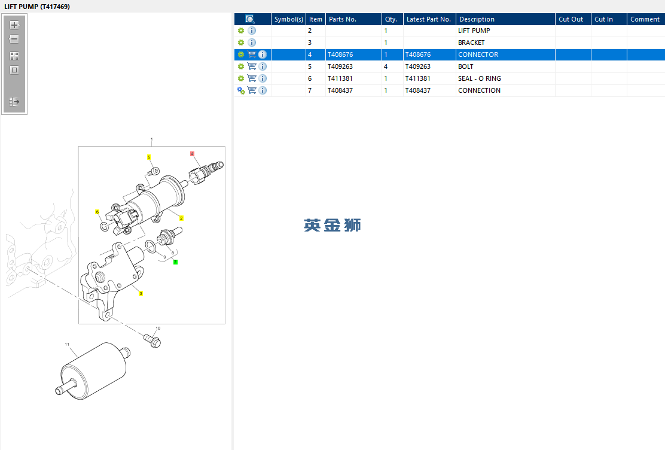
Task: Click red callout 4 in diagram
Action: tap(192, 154)
